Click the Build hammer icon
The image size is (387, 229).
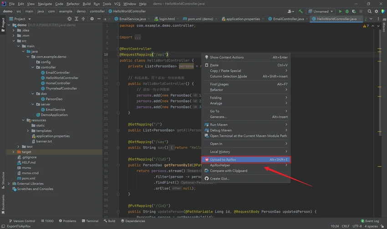point(300,11)
